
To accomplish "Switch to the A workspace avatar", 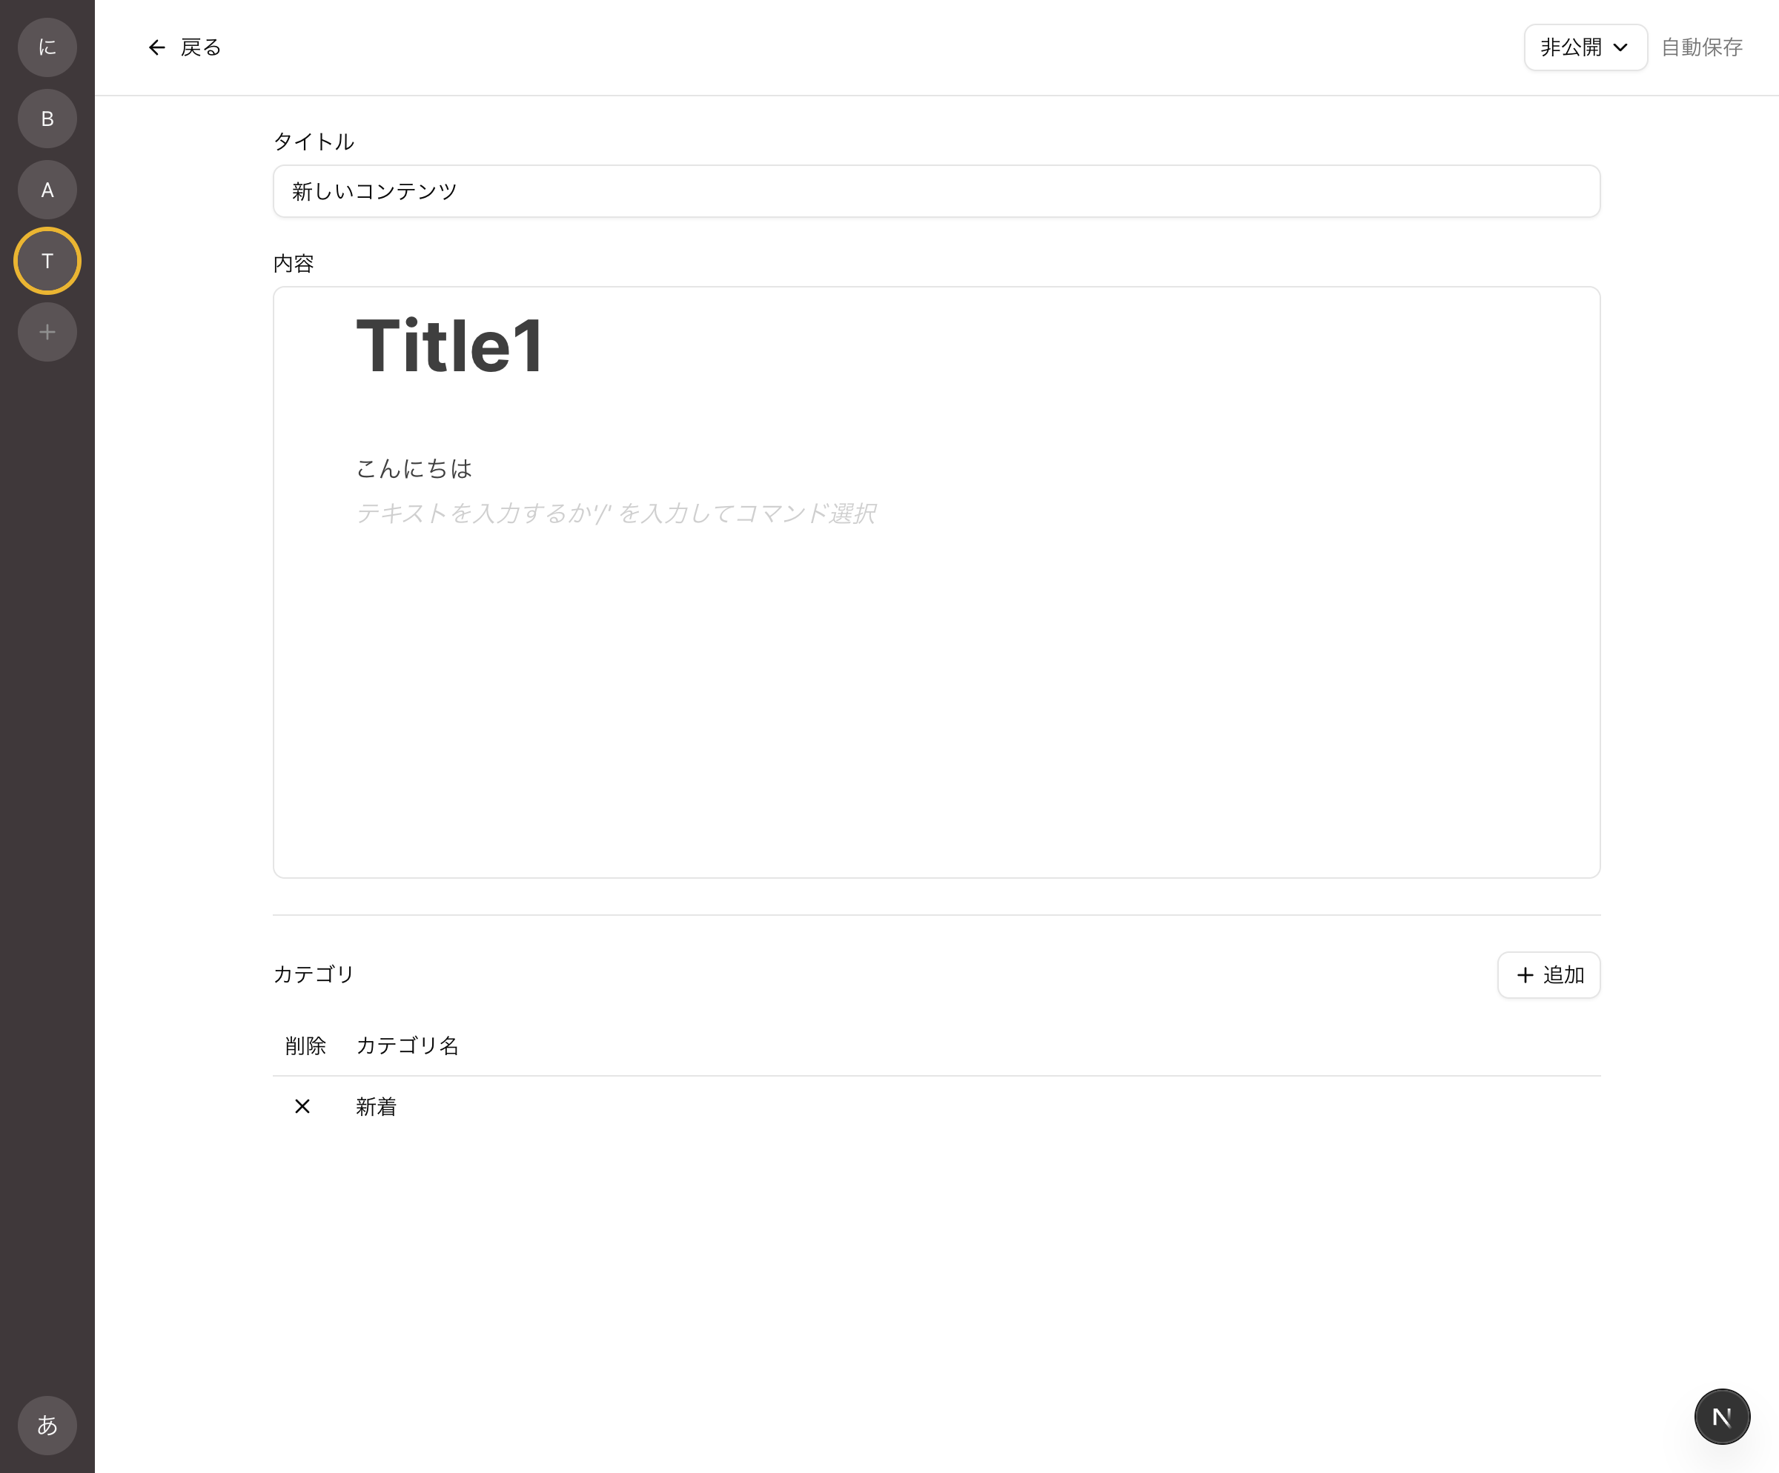I will pos(47,190).
